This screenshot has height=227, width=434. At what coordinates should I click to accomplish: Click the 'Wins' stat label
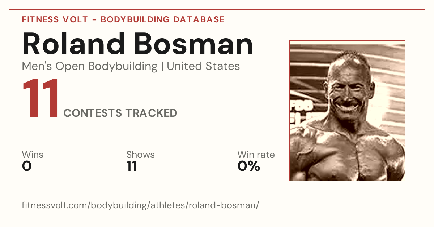point(33,155)
